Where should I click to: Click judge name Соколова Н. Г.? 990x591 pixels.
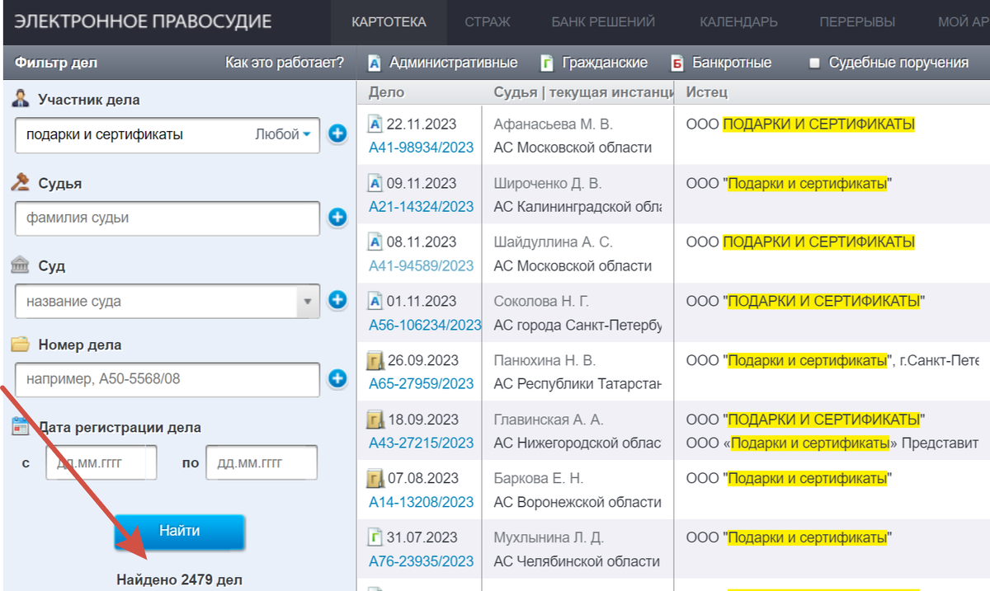coord(542,301)
